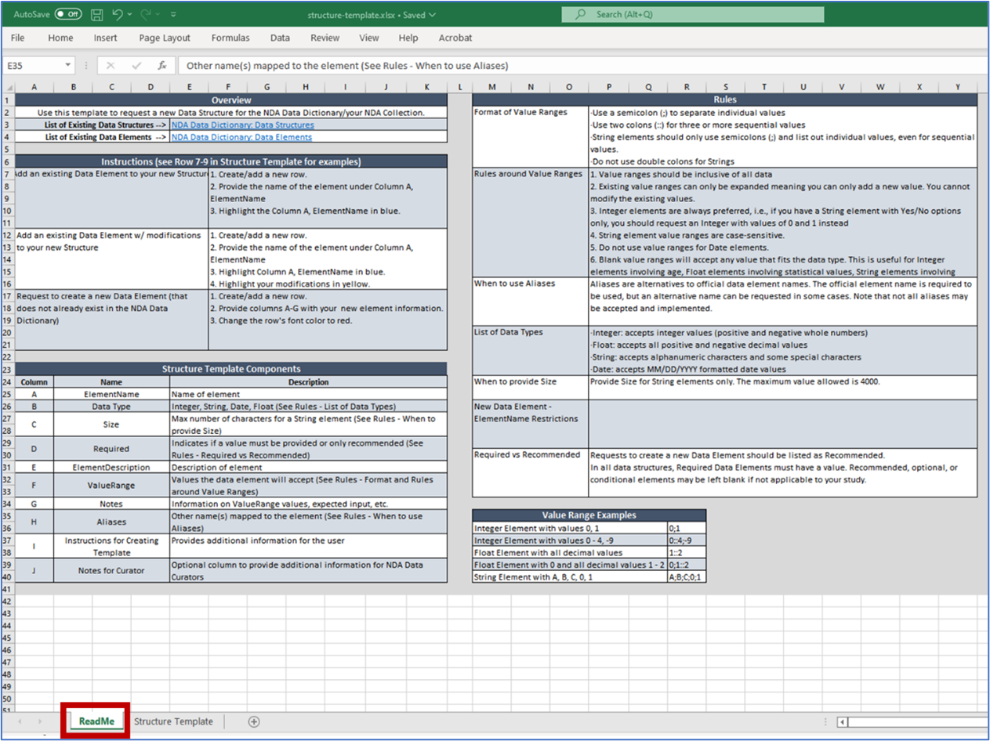This screenshot has height=741, width=990.
Task: Open NDA Data Dictionary: Data Elements link
Action: point(241,137)
